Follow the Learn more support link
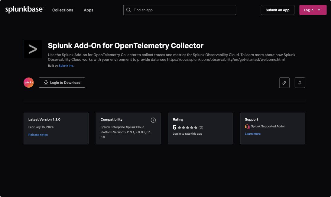 [x=252, y=134]
